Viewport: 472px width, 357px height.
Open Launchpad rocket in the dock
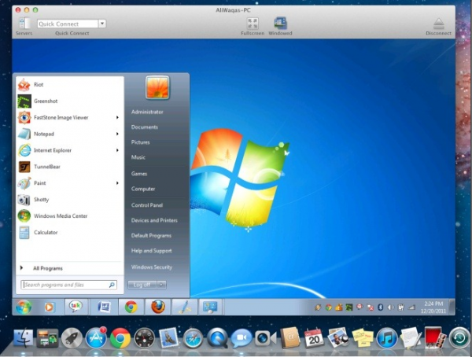point(72,338)
